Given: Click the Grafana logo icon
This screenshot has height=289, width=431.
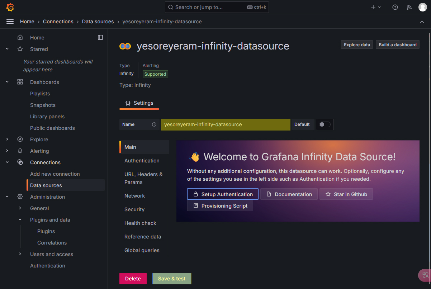Looking at the screenshot, I should tap(10, 7).
